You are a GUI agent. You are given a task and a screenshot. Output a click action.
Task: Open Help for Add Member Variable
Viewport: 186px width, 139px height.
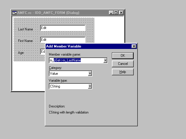pyautogui.click(x=123, y=72)
